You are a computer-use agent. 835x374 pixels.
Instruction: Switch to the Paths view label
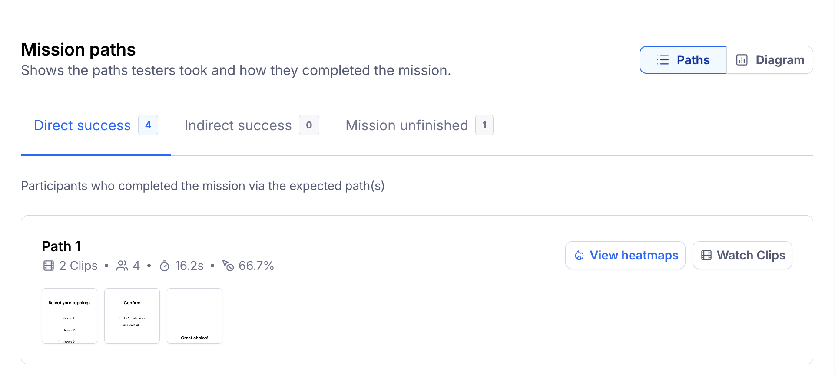point(693,60)
